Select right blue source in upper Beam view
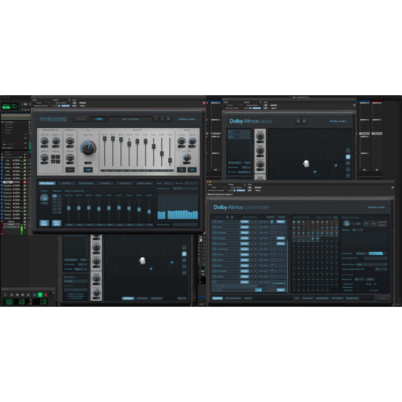 tap(336, 165)
